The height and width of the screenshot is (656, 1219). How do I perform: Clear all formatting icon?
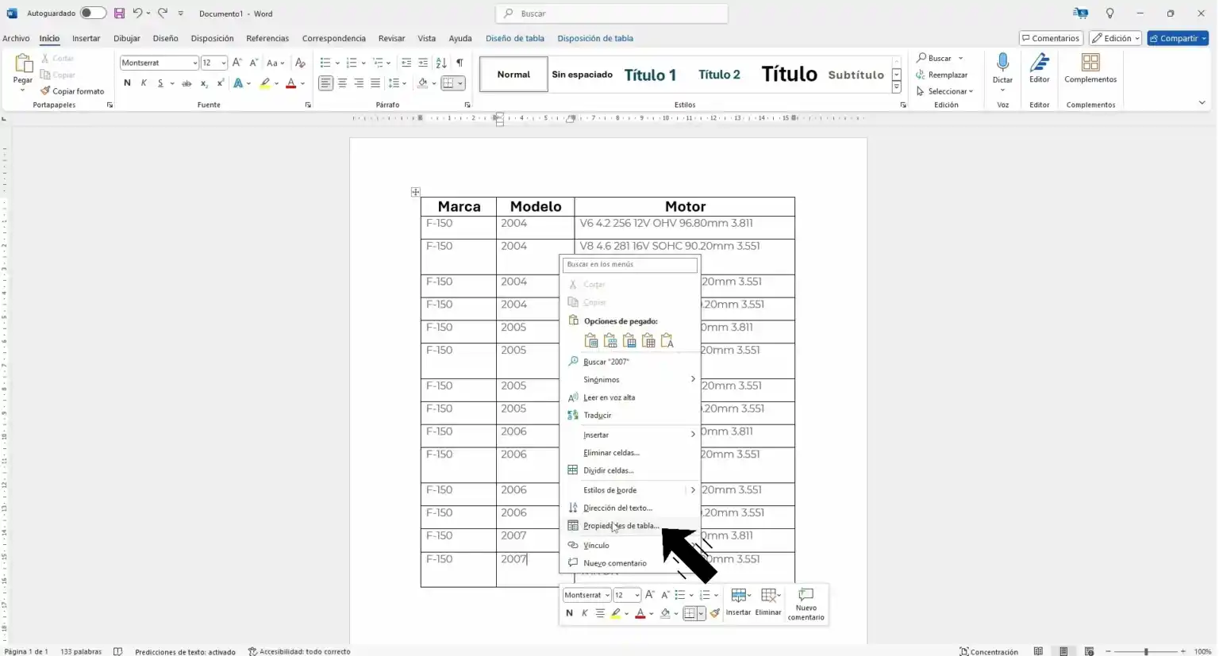300,63
